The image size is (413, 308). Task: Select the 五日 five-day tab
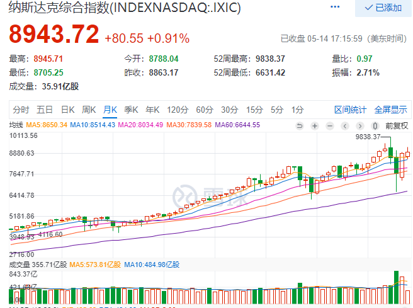click(x=45, y=109)
